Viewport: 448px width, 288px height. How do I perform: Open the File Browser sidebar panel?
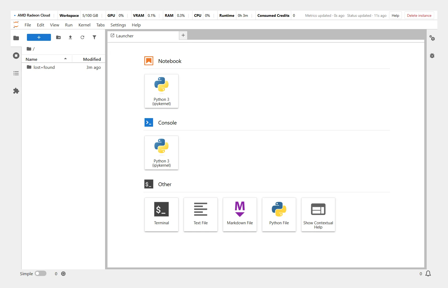pos(16,38)
